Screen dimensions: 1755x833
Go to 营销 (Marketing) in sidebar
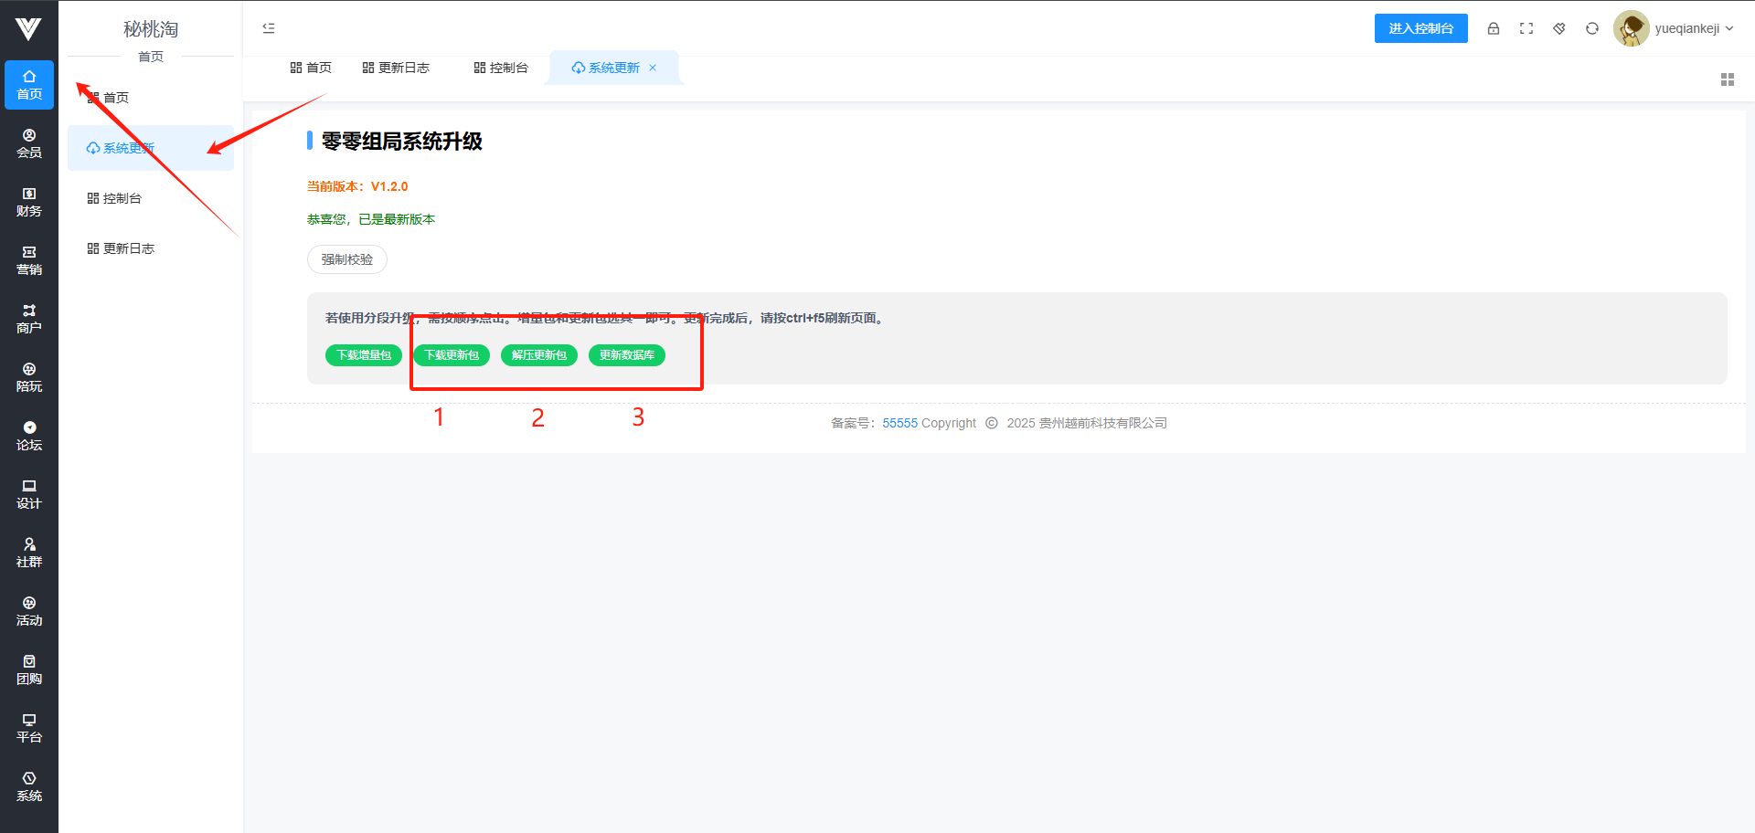(x=29, y=260)
